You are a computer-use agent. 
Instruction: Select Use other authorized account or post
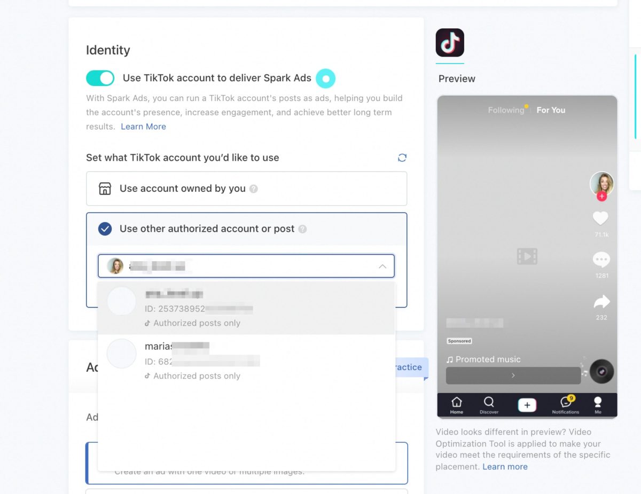pyautogui.click(x=246, y=229)
